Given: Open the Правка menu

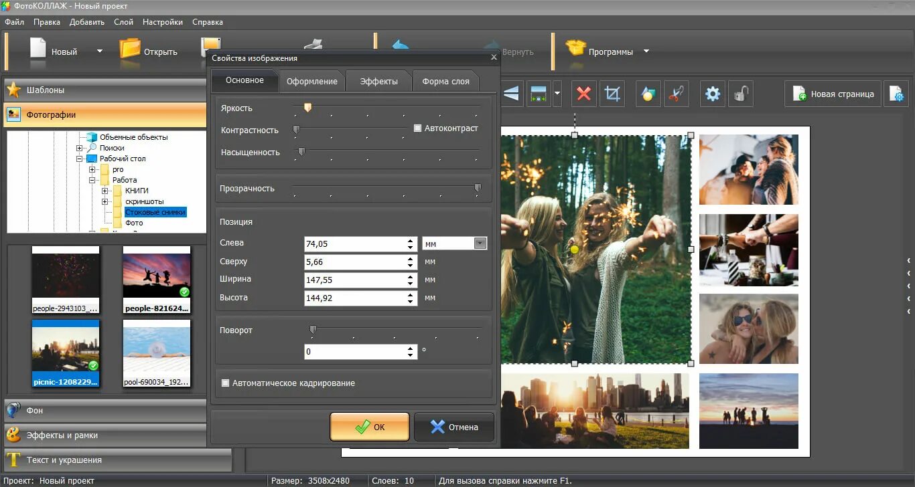Looking at the screenshot, I should [x=47, y=22].
